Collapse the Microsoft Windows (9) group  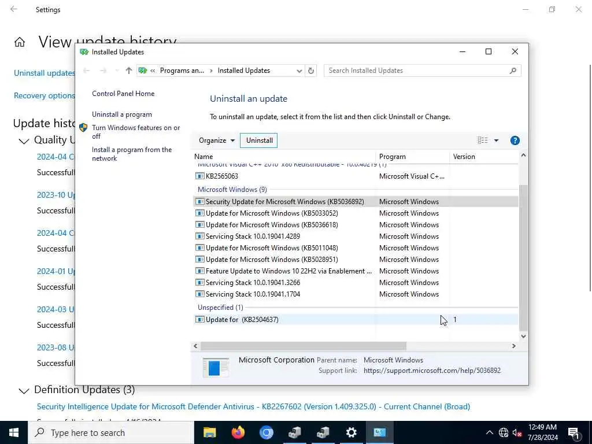click(232, 190)
